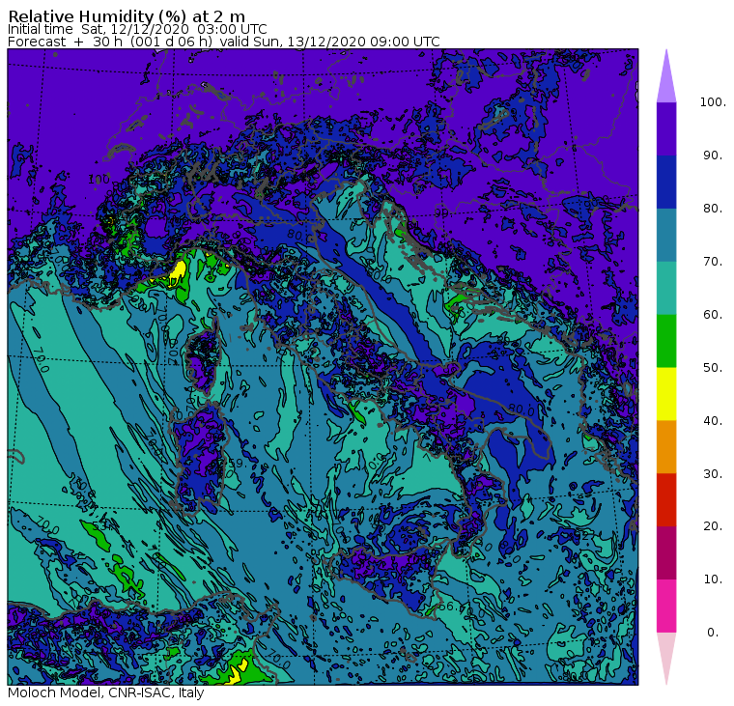
Task: Pick the green 50–60 legend band
Action: 666,341
